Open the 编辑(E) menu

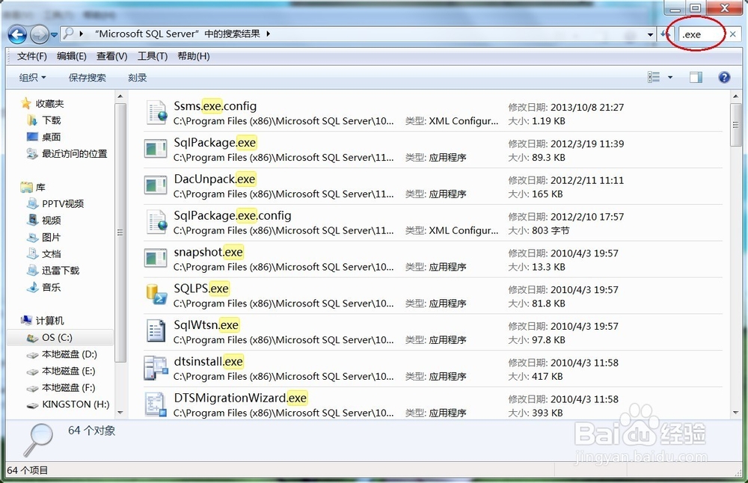(x=72, y=56)
